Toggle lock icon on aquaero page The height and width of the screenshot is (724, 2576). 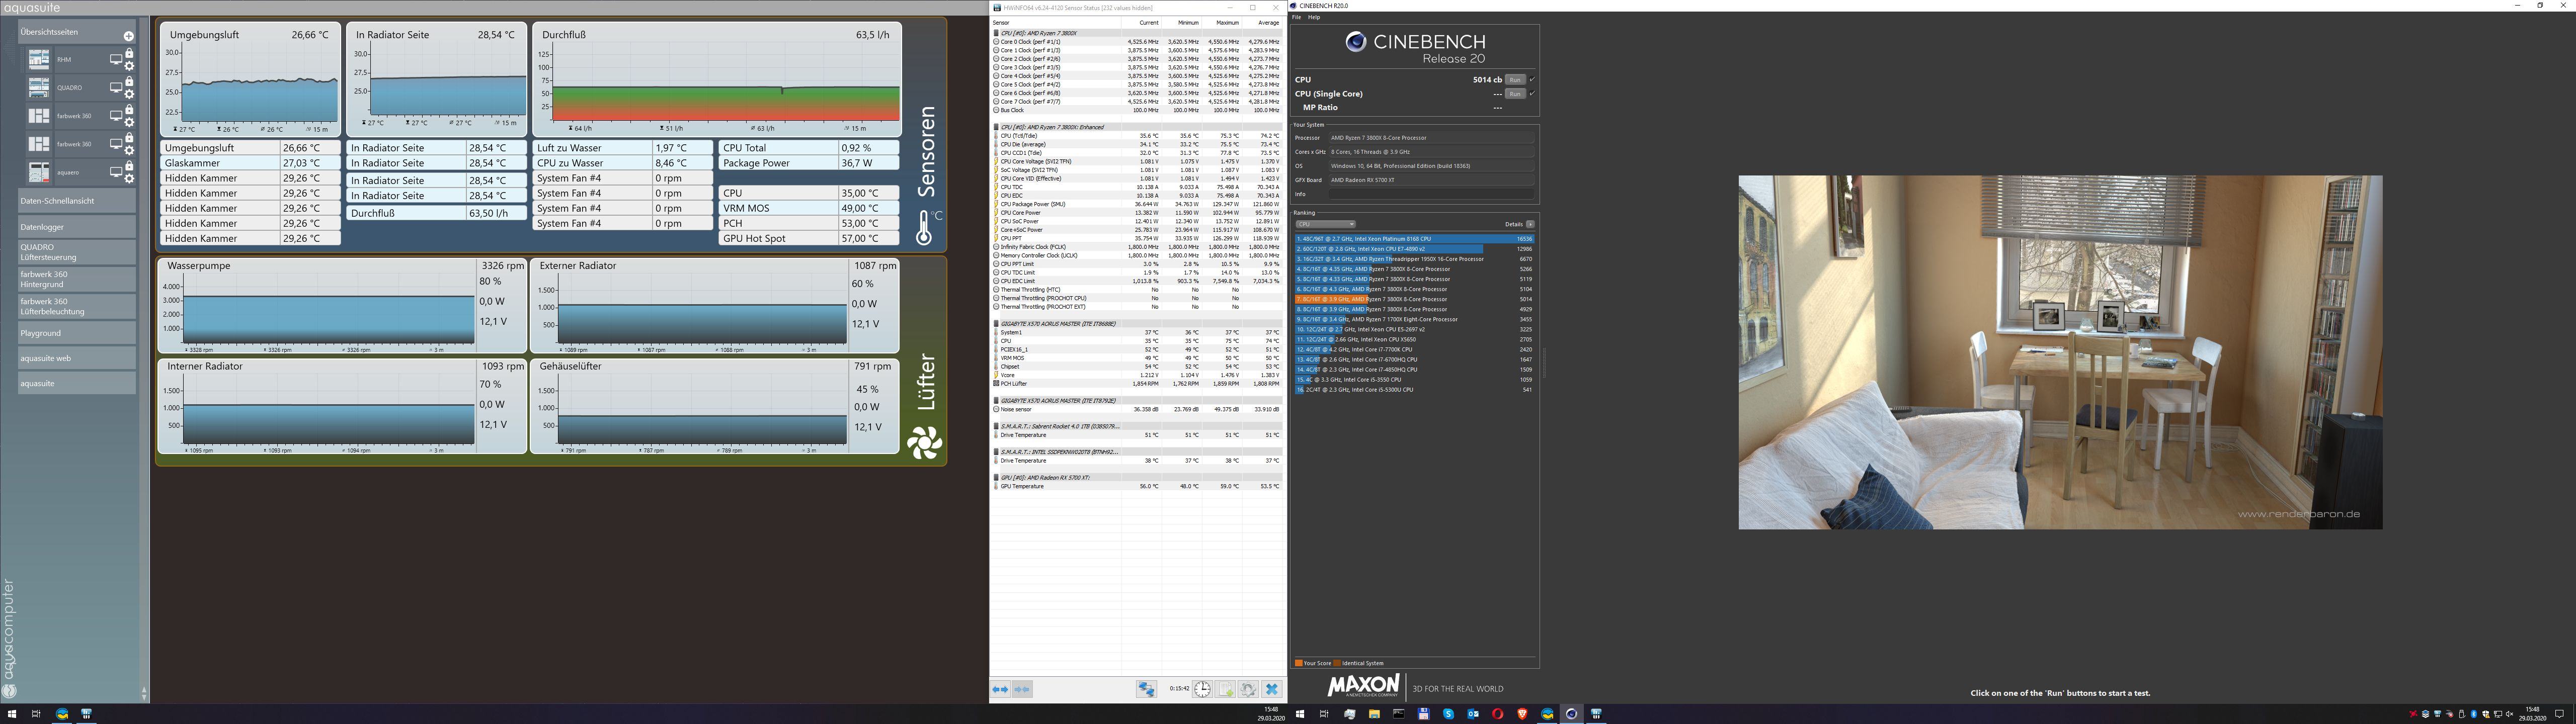129,167
